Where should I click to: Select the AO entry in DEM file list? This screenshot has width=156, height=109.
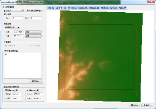tap(6, 55)
